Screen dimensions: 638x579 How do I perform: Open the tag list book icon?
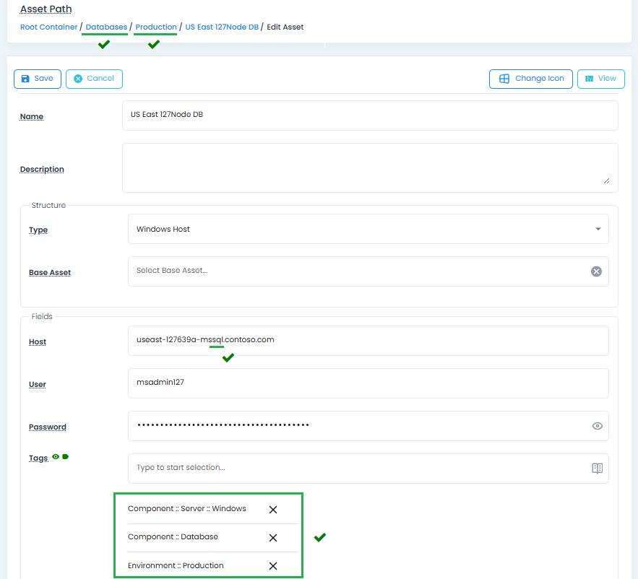[x=597, y=468]
